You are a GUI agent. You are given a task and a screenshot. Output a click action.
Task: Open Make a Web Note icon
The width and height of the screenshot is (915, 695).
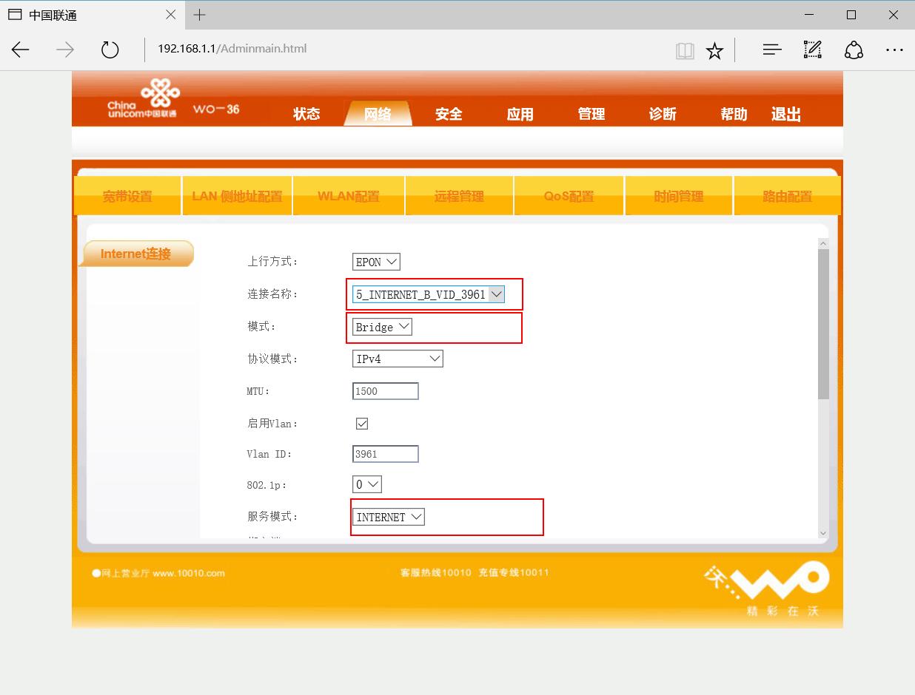[x=812, y=50]
